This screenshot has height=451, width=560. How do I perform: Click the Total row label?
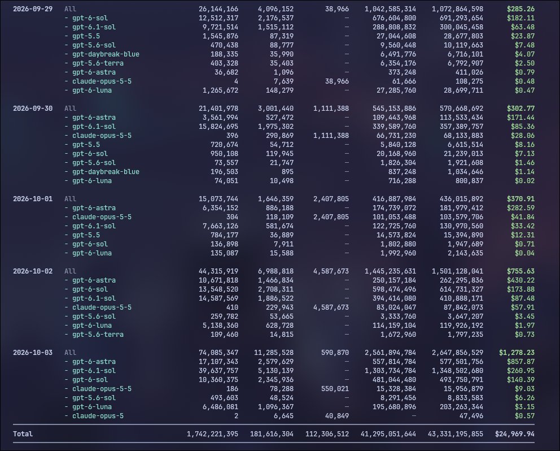pyautogui.click(x=23, y=434)
